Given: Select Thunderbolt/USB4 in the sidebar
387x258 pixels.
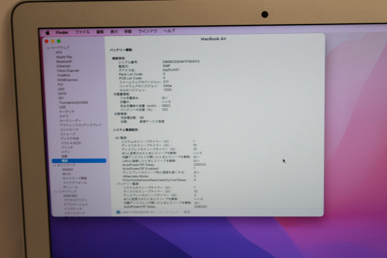Looking at the screenshot, I should pyautogui.click(x=74, y=103).
